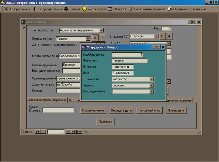
Task: Click the Передать дело button
Action: [121, 110]
